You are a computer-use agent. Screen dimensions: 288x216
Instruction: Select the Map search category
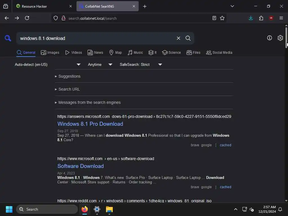pos(116,53)
